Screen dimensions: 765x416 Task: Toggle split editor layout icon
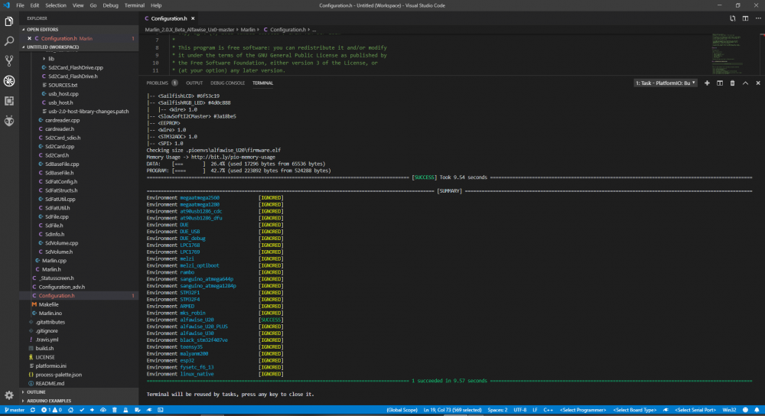(x=745, y=18)
